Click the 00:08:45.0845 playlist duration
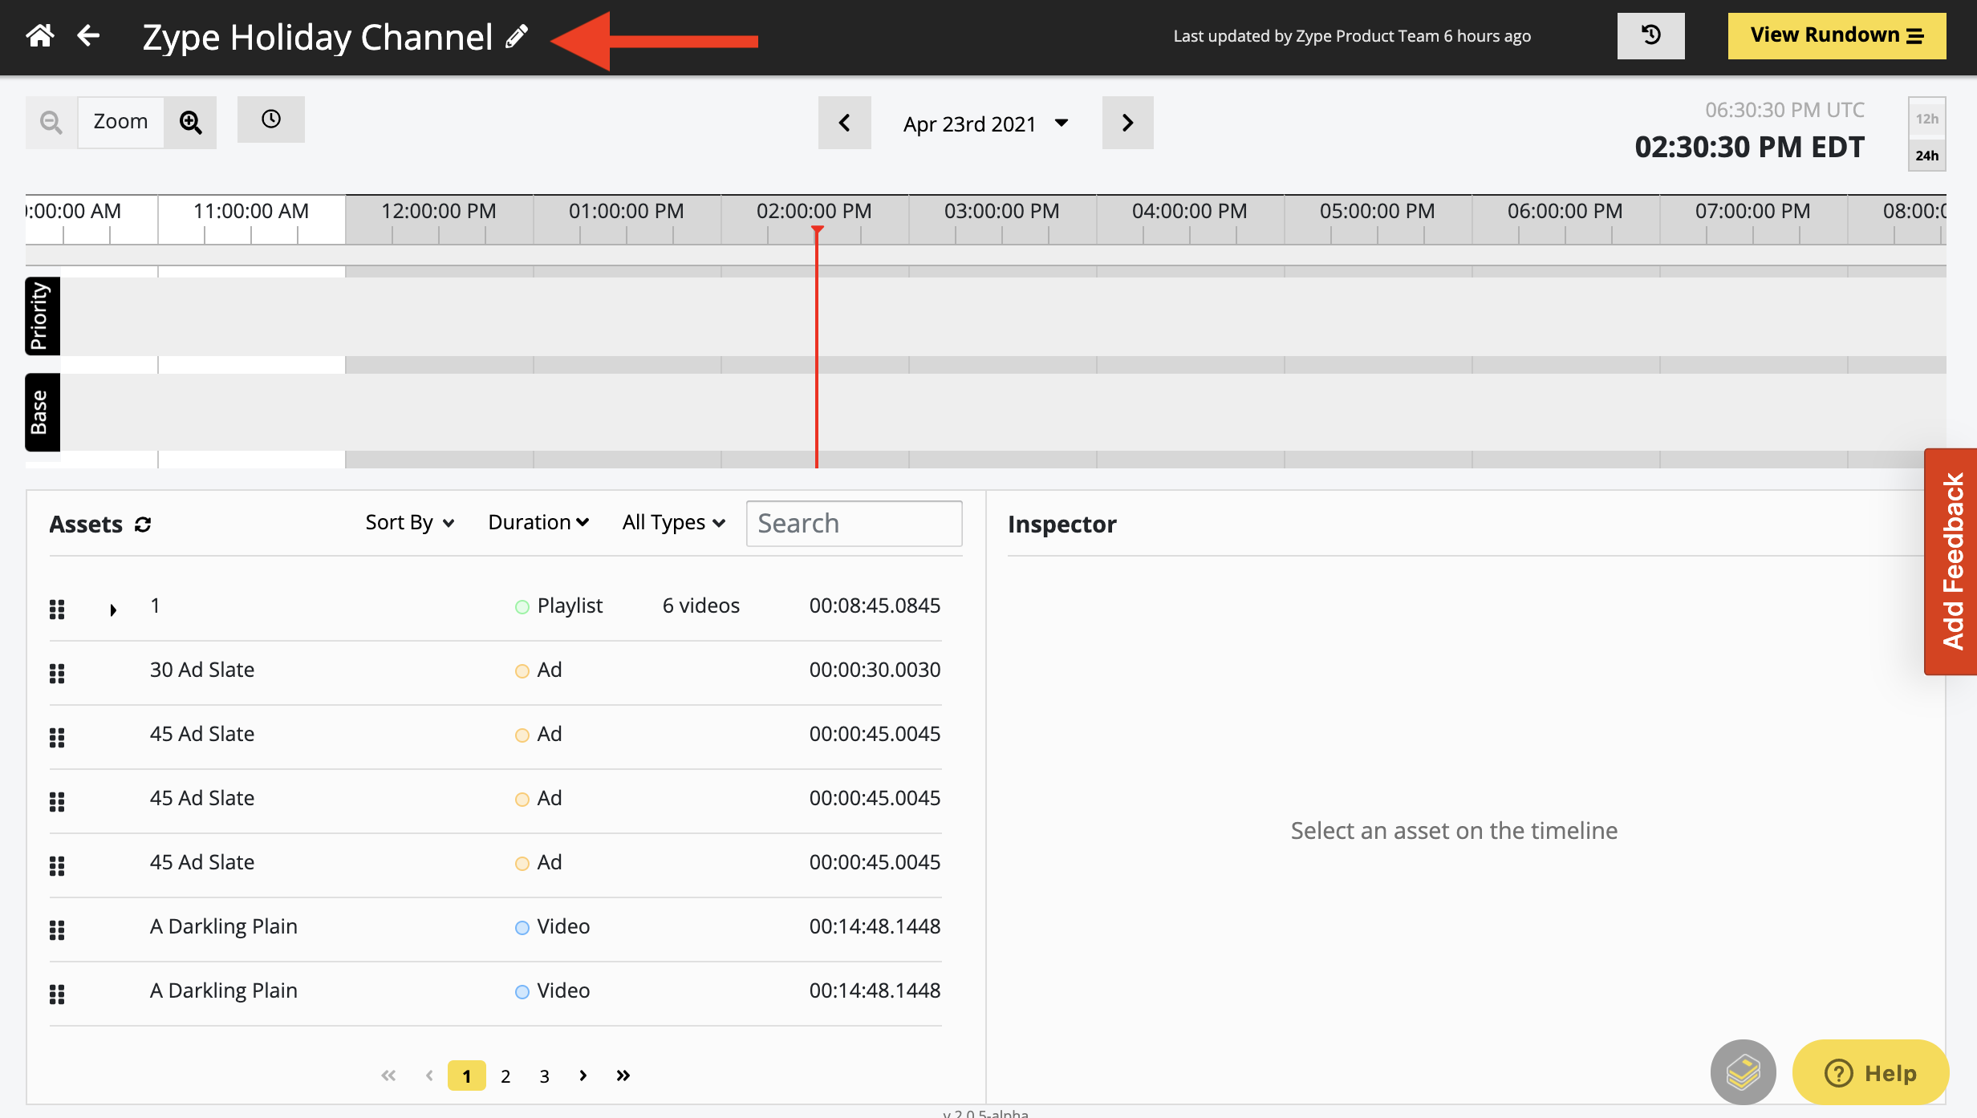The width and height of the screenshot is (1977, 1118). [x=875, y=606]
